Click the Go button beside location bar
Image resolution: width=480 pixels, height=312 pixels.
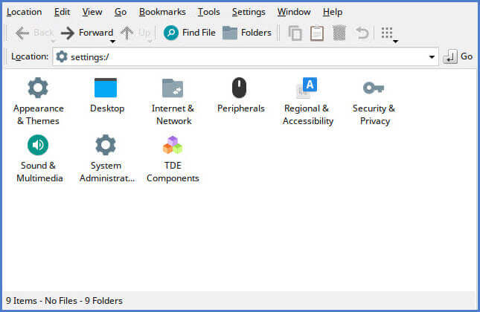click(x=458, y=56)
